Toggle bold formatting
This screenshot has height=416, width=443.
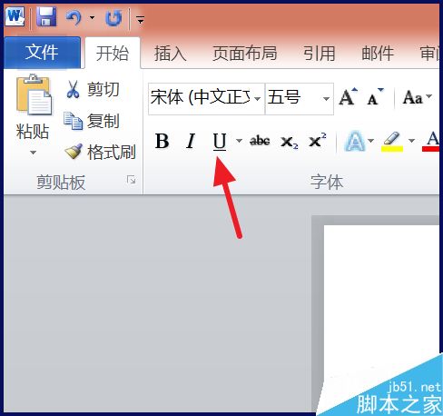coord(162,141)
